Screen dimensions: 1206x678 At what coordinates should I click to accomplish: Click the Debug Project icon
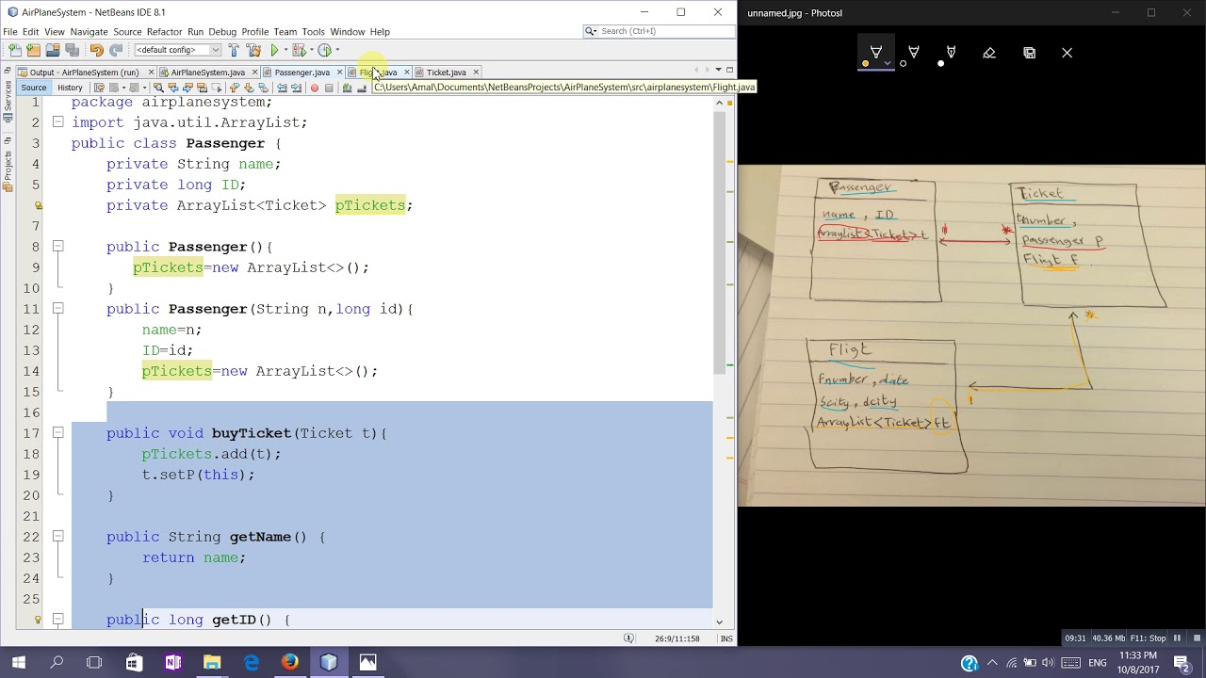pyautogui.click(x=299, y=50)
